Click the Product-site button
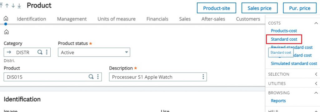The width and height of the screenshot is (320, 112). tap(217, 8)
